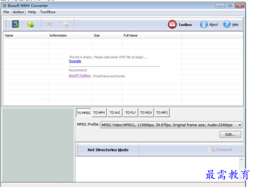This screenshot has height=187, width=253.
Task: Click the clear file list icon
Action: pyautogui.click(x=65, y=25)
